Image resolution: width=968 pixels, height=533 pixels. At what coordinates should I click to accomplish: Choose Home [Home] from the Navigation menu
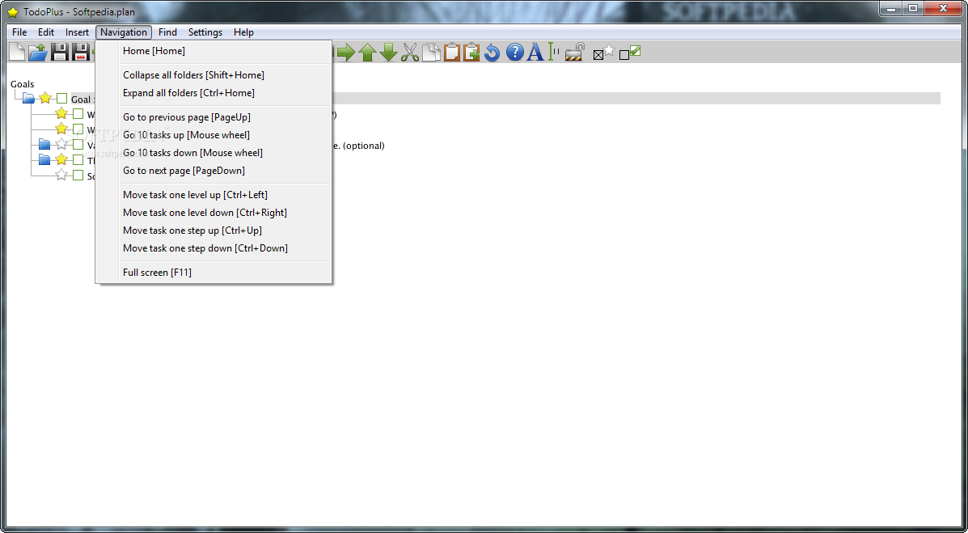tap(213, 51)
